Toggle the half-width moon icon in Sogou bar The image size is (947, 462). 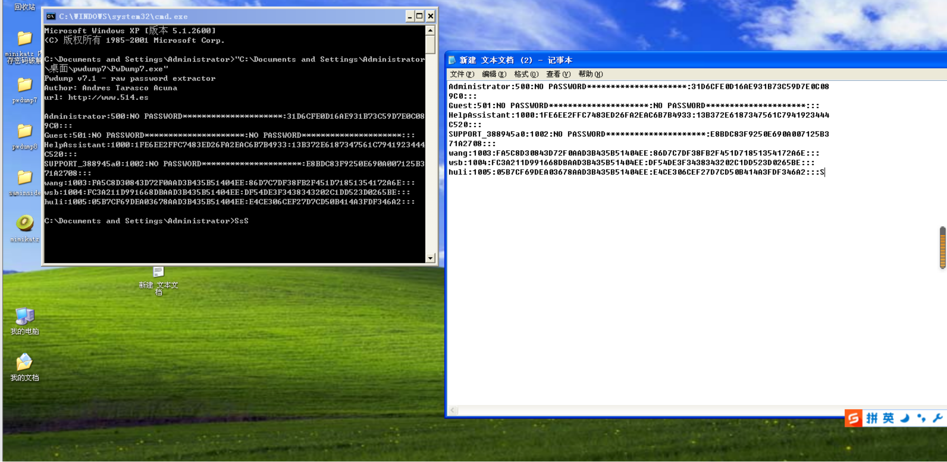[x=905, y=418]
